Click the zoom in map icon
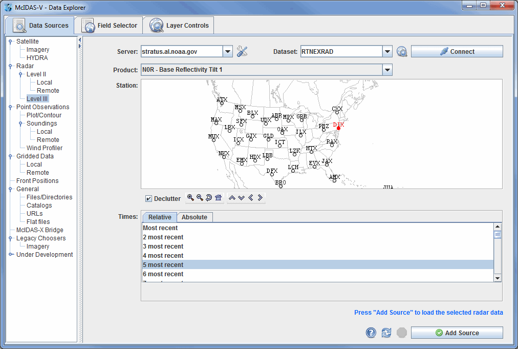 tap(190, 198)
